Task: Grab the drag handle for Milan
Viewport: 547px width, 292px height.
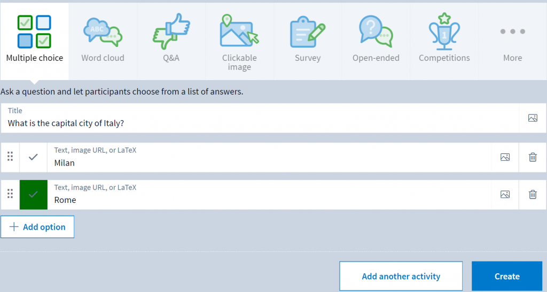Action: (x=10, y=156)
